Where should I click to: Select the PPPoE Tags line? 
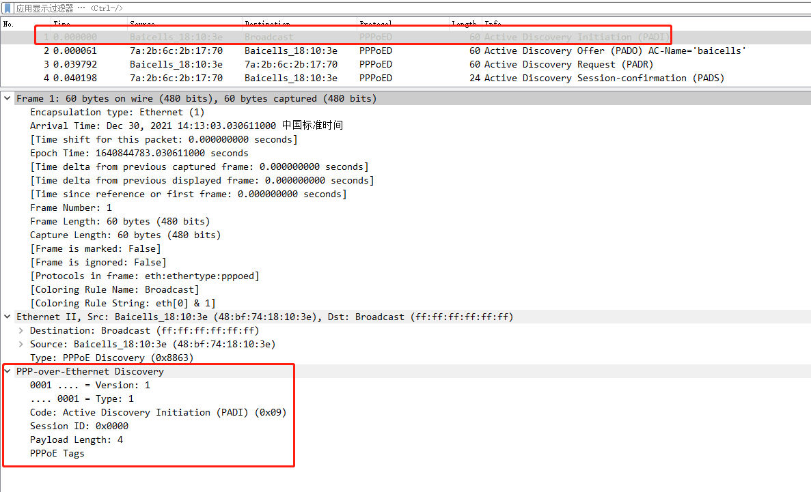point(57,453)
